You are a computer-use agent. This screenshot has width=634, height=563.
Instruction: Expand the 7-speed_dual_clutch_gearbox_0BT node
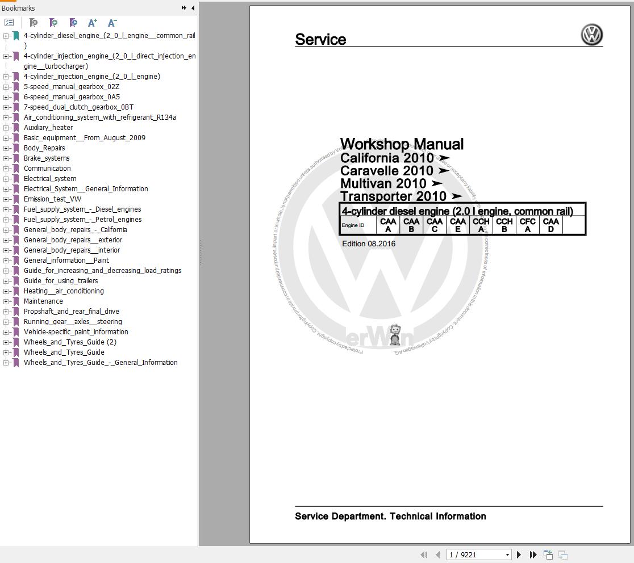tap(6, 107)
